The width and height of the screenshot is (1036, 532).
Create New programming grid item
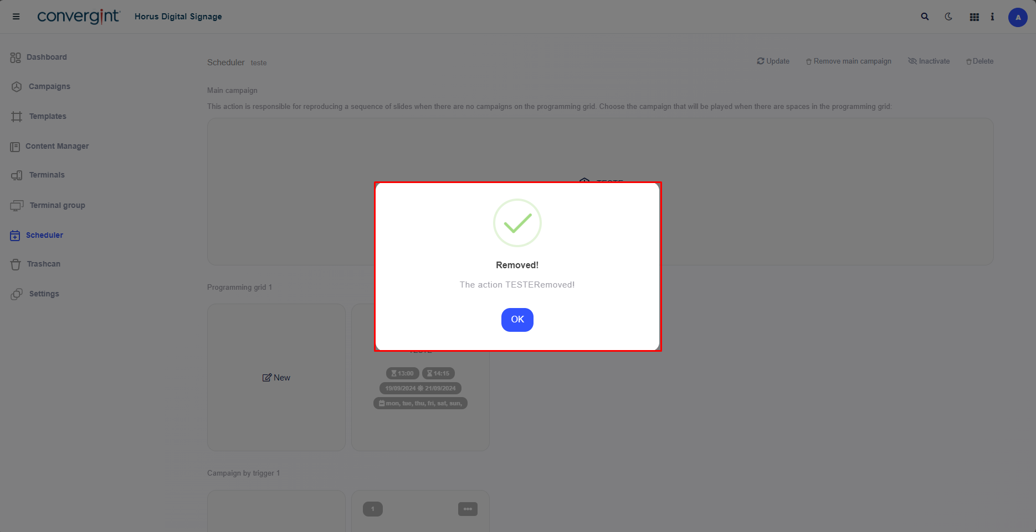[x=276, y=378]
